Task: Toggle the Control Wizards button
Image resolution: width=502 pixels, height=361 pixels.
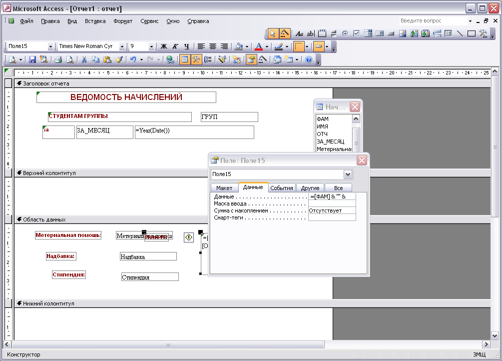Action: 284,33
